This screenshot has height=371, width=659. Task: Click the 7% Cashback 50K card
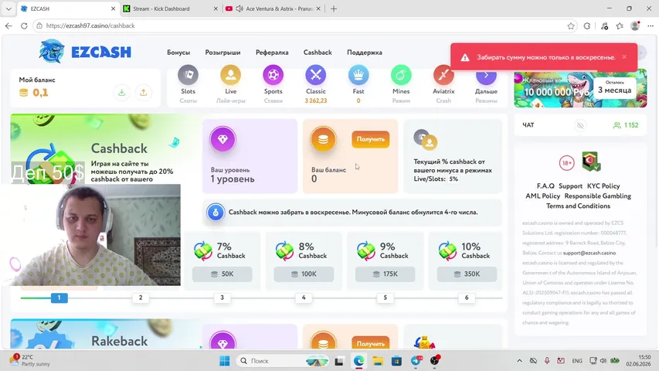coord(222,260)
